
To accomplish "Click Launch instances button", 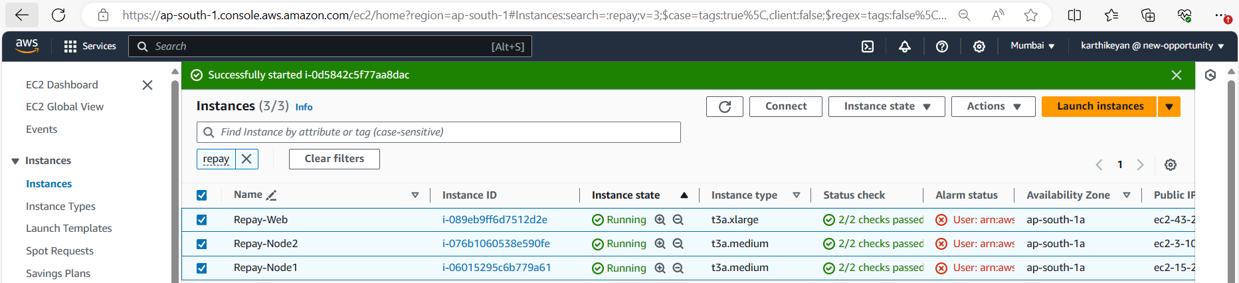I will coord(1099,106).
